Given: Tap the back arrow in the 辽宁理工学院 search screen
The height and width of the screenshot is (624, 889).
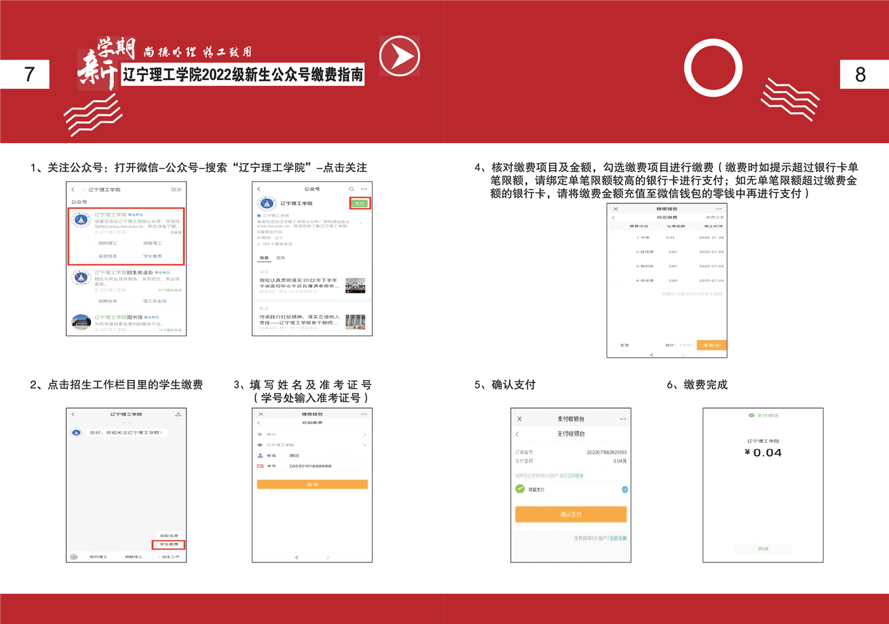Looking at the screenshot, I should pyautogui.click(x=73, y=189).
